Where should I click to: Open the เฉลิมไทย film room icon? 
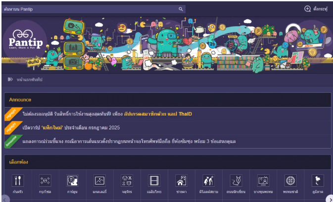point(154,182)
